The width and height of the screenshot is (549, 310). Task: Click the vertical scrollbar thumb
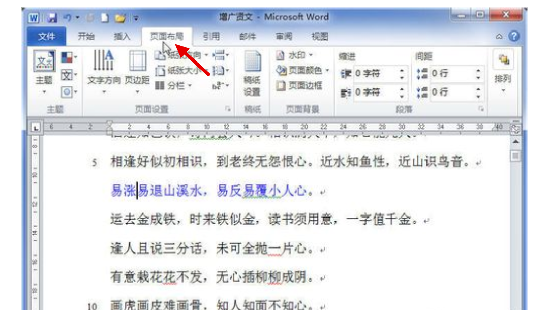pos(515,156)
